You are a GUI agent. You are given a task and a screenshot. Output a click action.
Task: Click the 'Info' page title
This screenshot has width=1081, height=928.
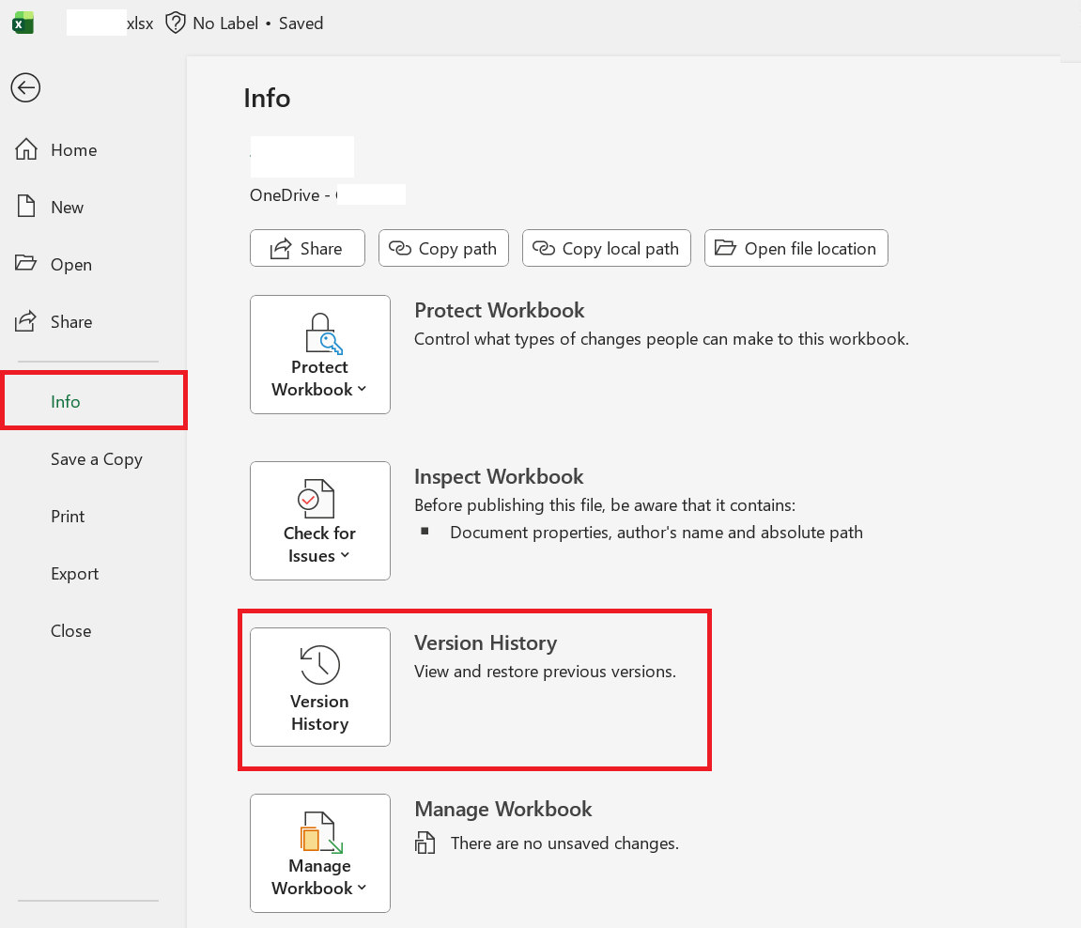coord(267,98)
